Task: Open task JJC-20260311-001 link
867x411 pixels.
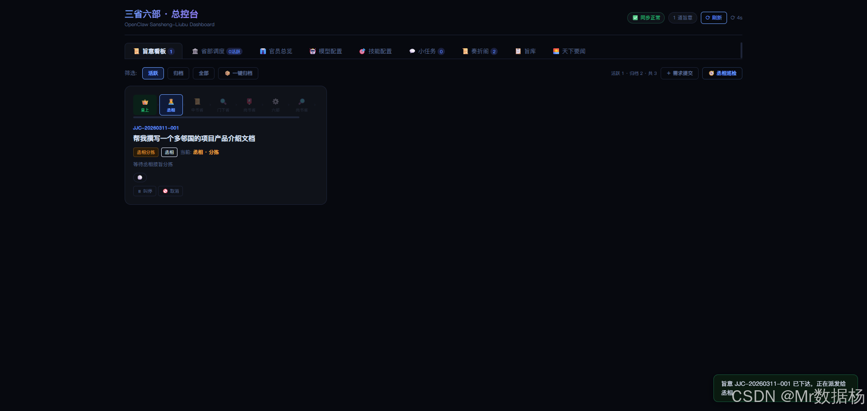Action: (x=156, y=128)
